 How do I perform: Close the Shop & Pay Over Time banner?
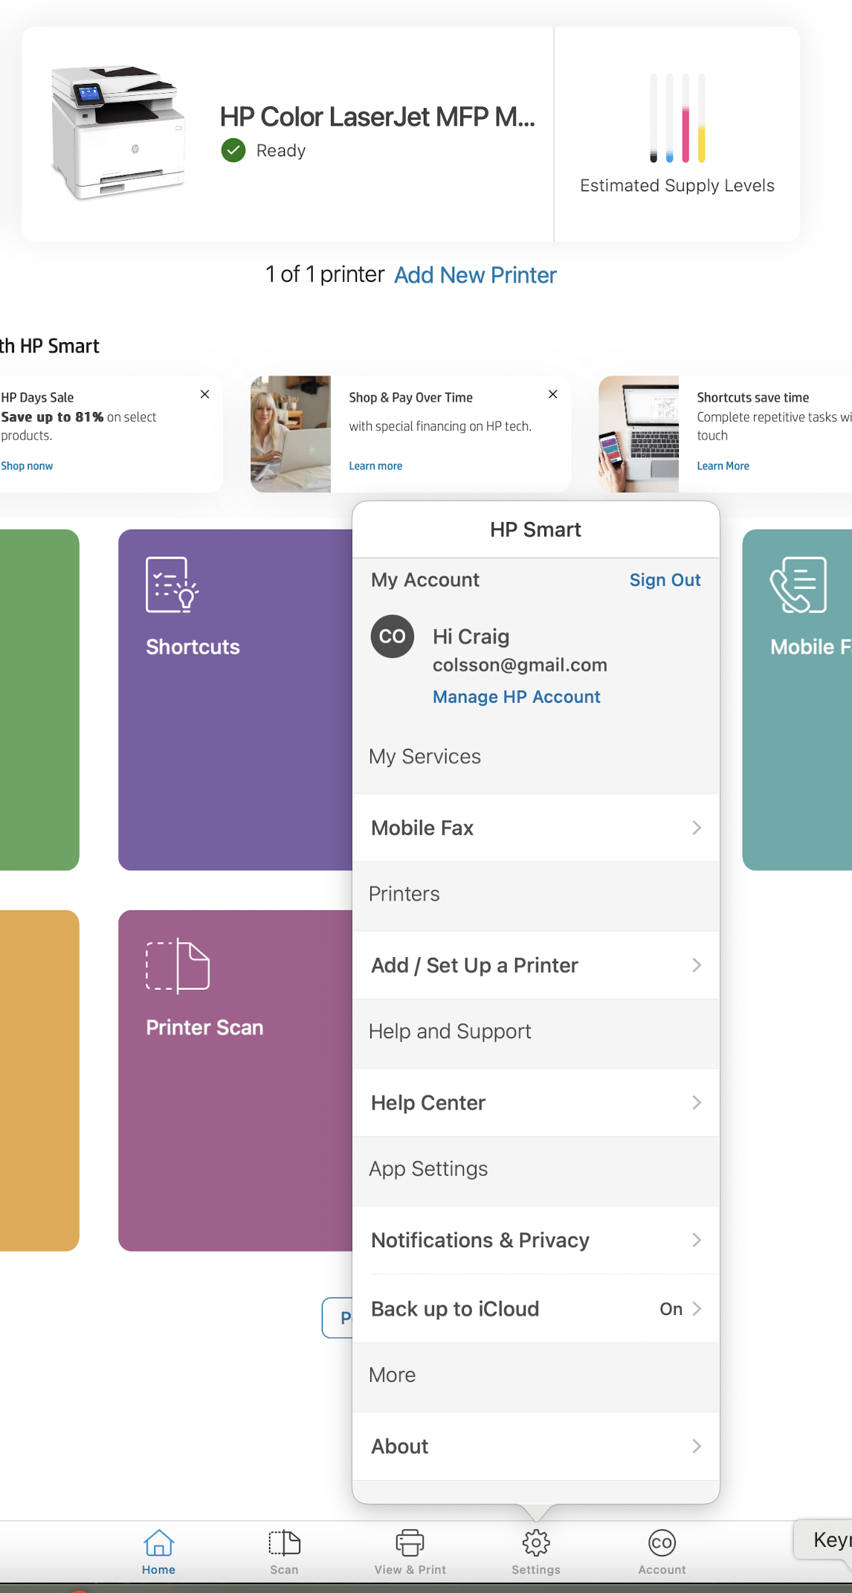coord(552,394)
